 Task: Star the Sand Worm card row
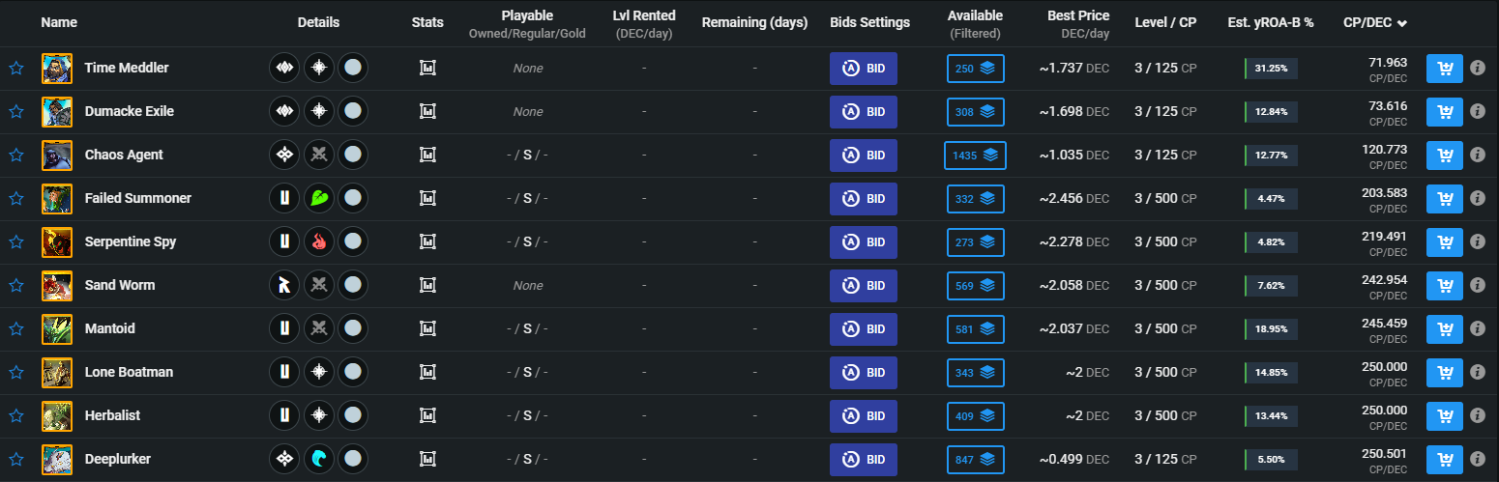(x=16, y=286)
